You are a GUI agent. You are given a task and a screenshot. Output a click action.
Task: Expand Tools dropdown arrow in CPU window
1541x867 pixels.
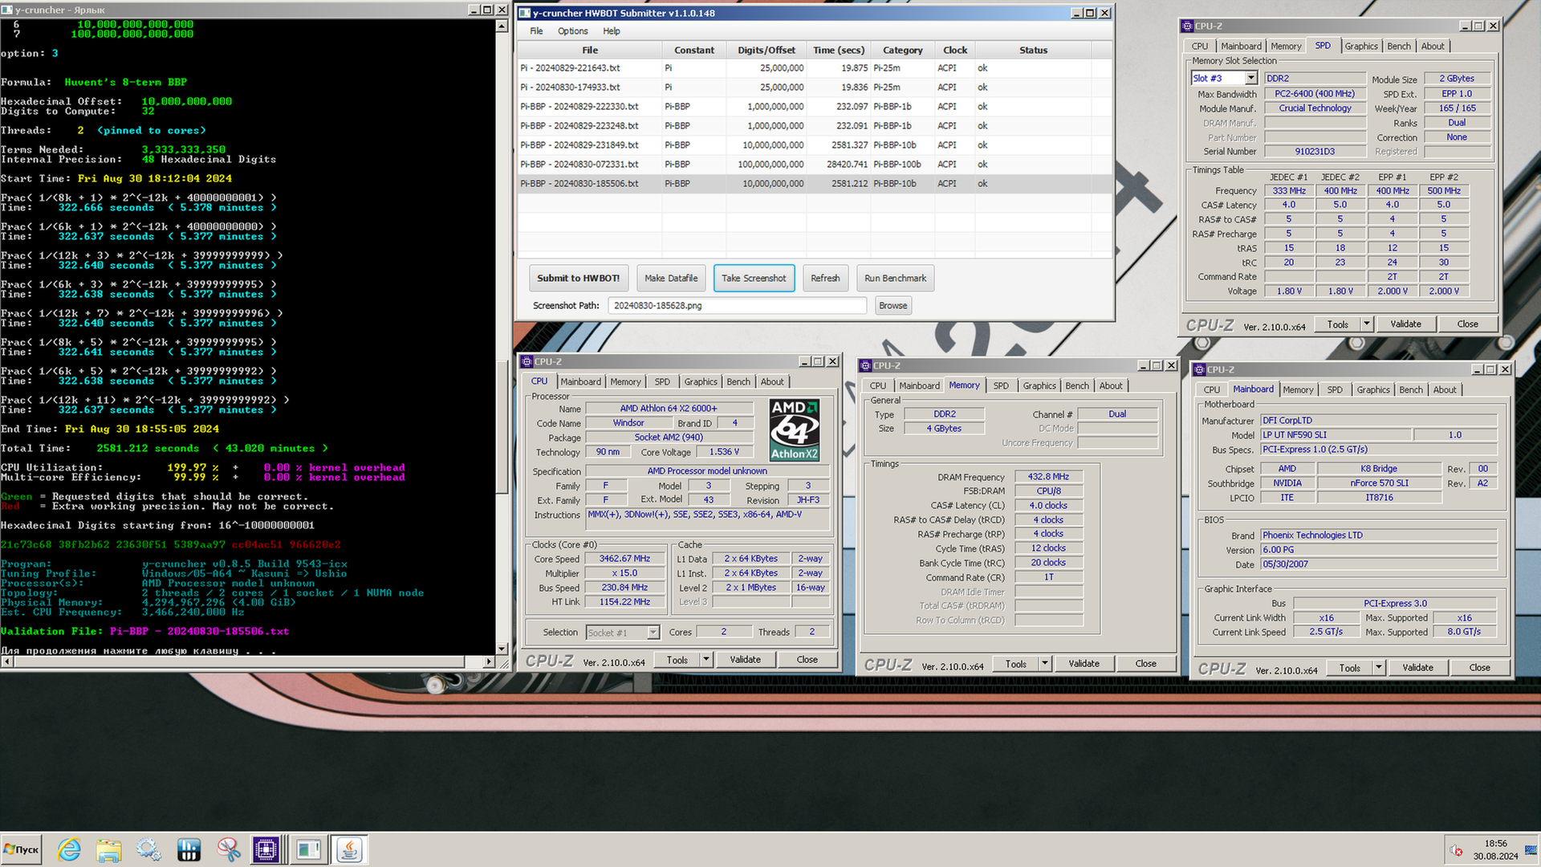pos(706,660)
